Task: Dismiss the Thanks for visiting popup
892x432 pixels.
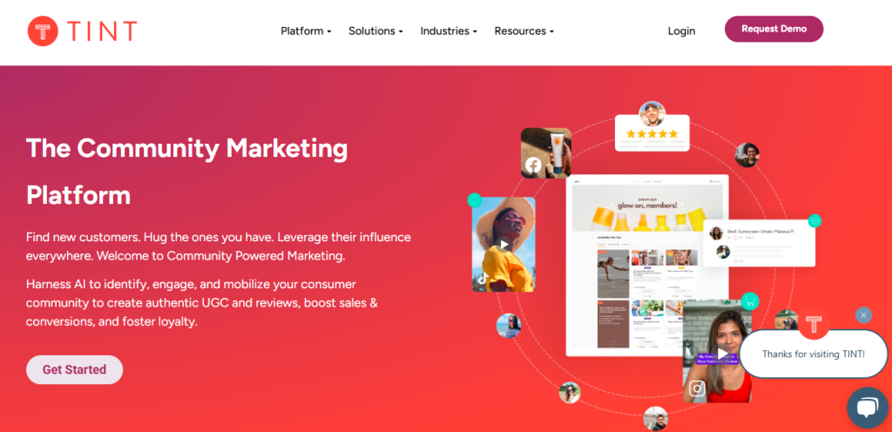Action: (x=863, y=315)
